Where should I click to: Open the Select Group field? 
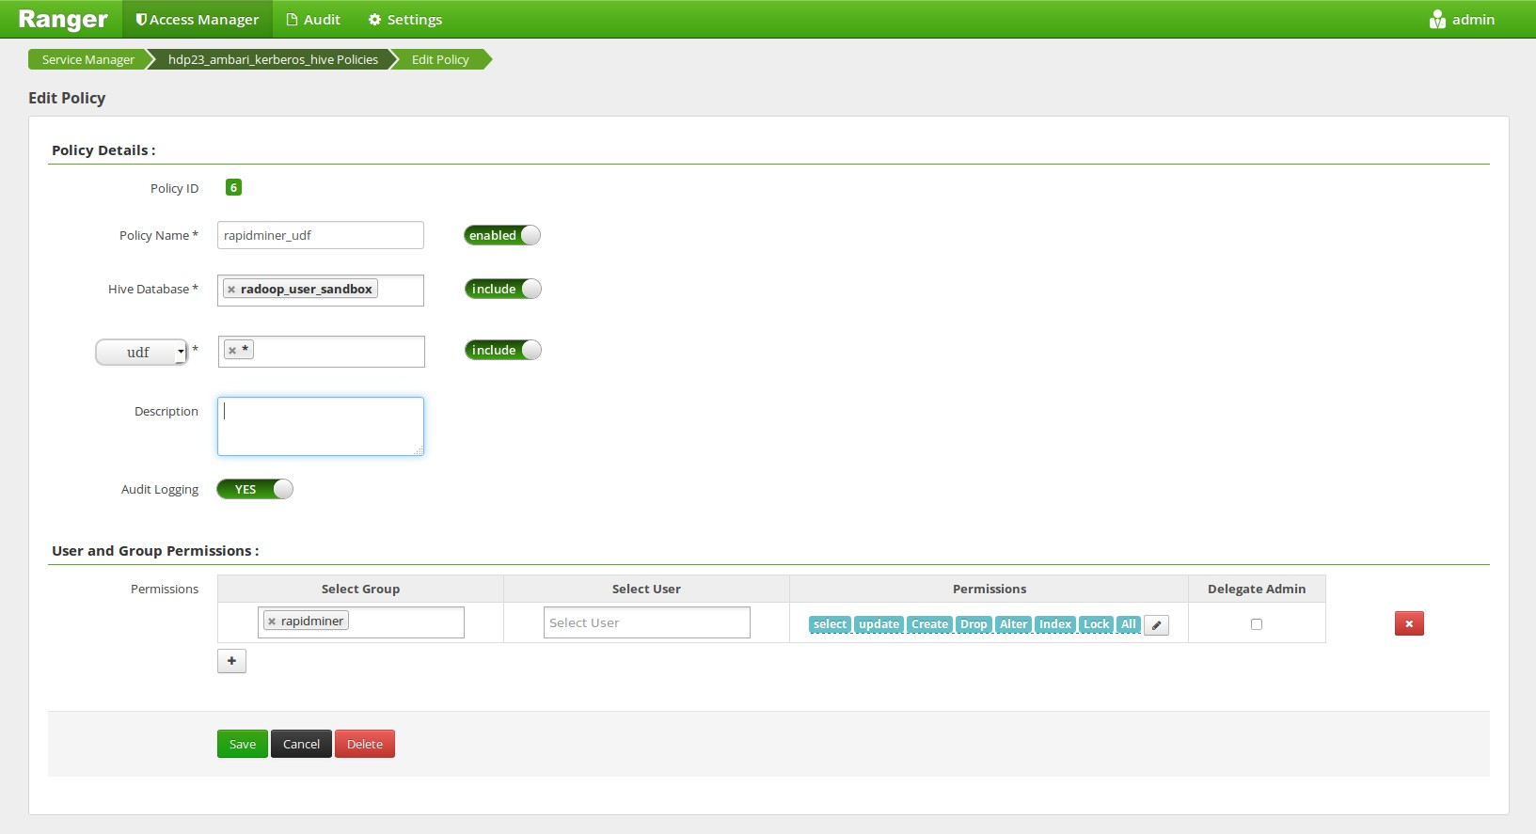click(404, 622)
